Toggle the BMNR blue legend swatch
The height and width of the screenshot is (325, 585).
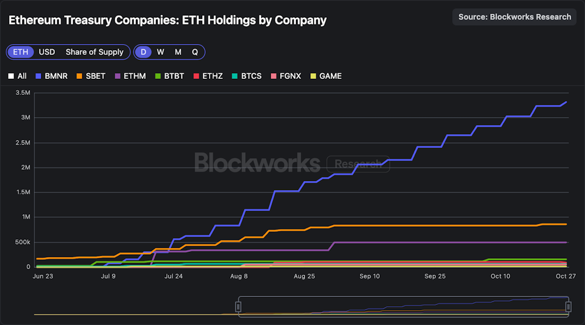point(38,76)
